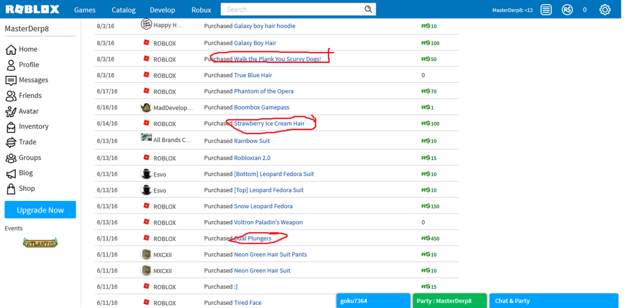Screen dimensions: 629x308
Task: Open Tired Face link
Action: tap(248, 303)
